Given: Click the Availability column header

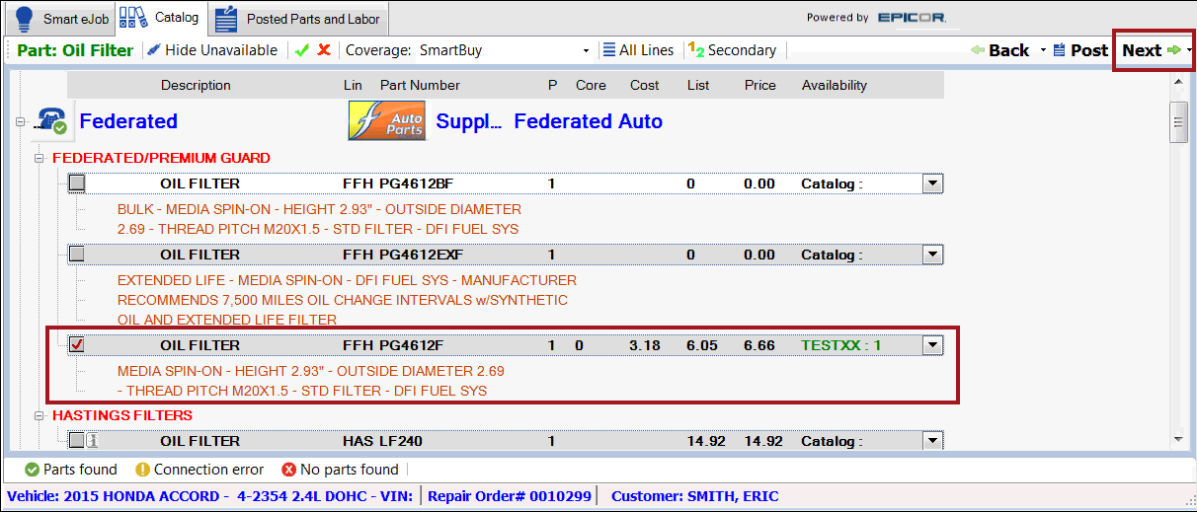Looking at the screenshot, I should point(834,85).
